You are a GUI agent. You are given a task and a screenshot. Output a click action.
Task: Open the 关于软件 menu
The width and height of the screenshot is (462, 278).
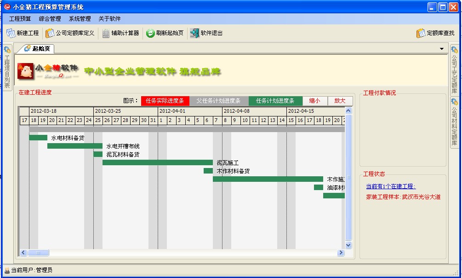click(x=109, y=19)
